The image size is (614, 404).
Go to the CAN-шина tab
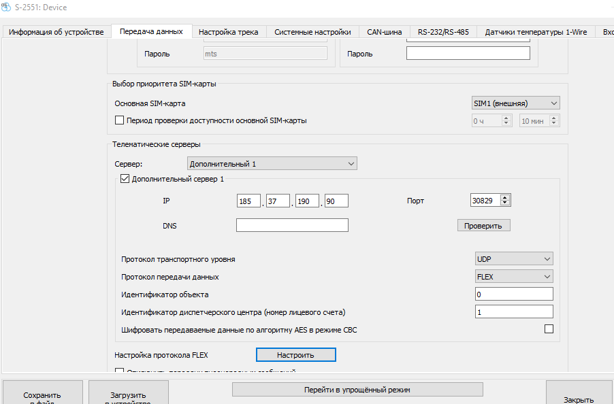384,32
